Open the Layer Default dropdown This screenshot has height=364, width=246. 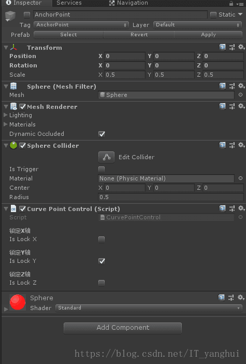click(198, 25)
